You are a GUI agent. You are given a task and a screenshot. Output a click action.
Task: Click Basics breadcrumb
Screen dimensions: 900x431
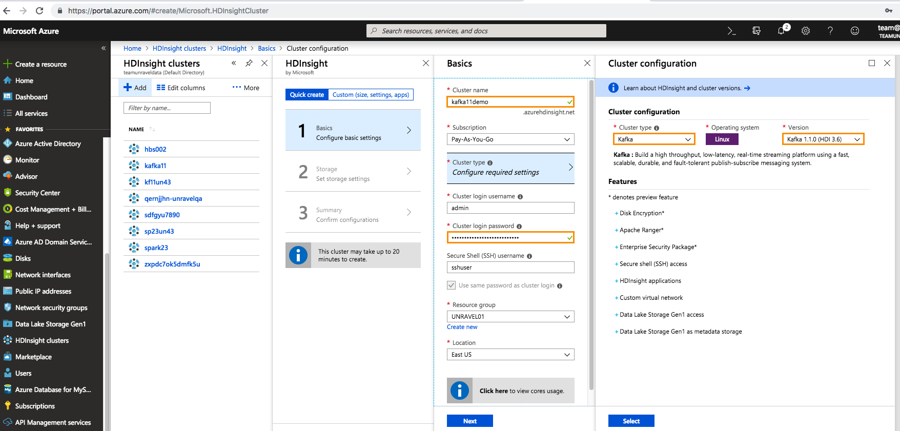click(267, 48)
